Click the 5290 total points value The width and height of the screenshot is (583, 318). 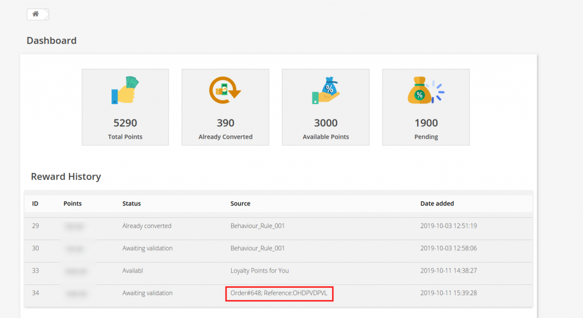(125, 123)
